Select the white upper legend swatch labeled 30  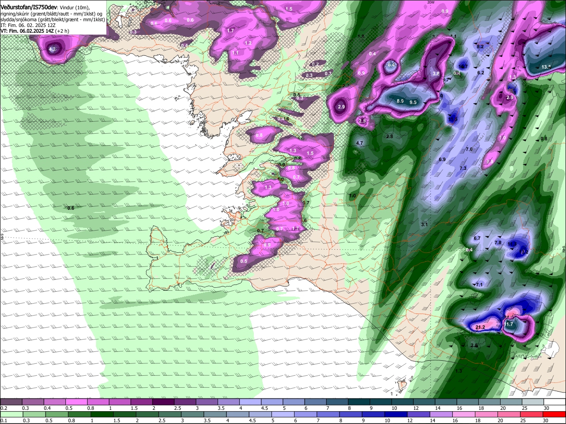(555, 401)
